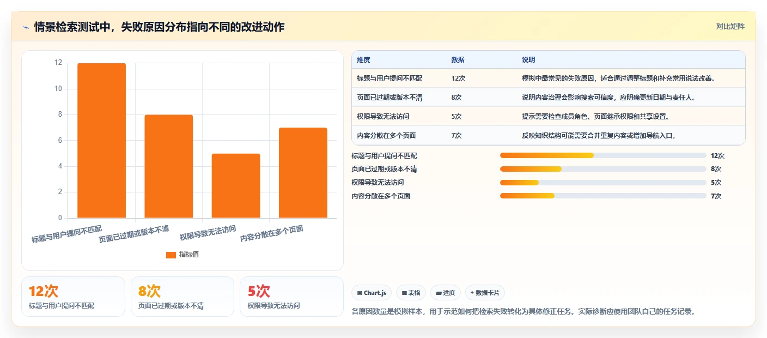Click the 说明 table column header
The height and width of the screenshot is (338, 767).
(528, 60)
